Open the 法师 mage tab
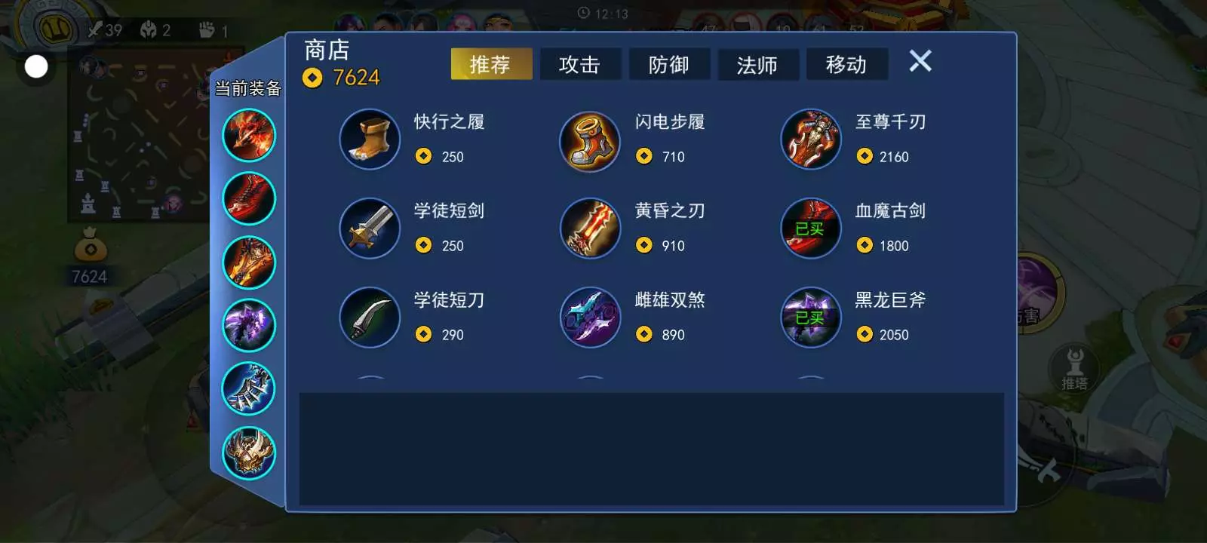Image resolution: width=1207 pixels, height=543 pixels. pos(757,64)
